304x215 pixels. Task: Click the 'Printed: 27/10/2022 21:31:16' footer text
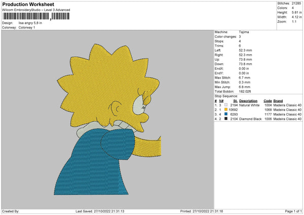(202, 211)
